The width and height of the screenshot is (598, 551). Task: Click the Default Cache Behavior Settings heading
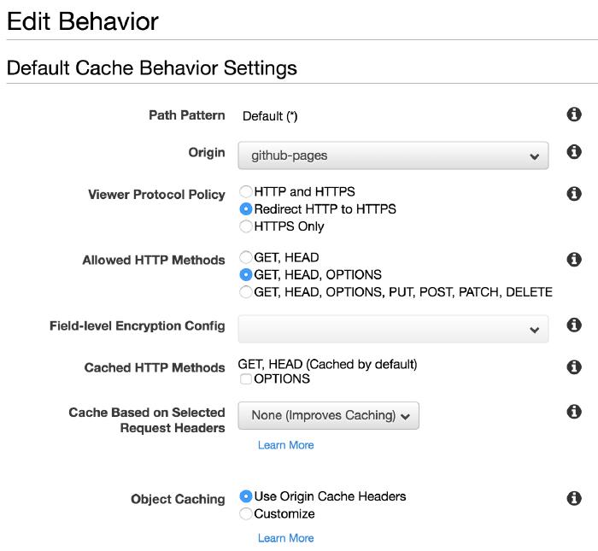click(152, 68)
